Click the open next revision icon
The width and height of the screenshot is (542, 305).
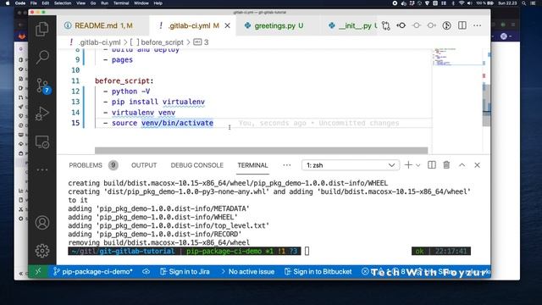[431, 25]
